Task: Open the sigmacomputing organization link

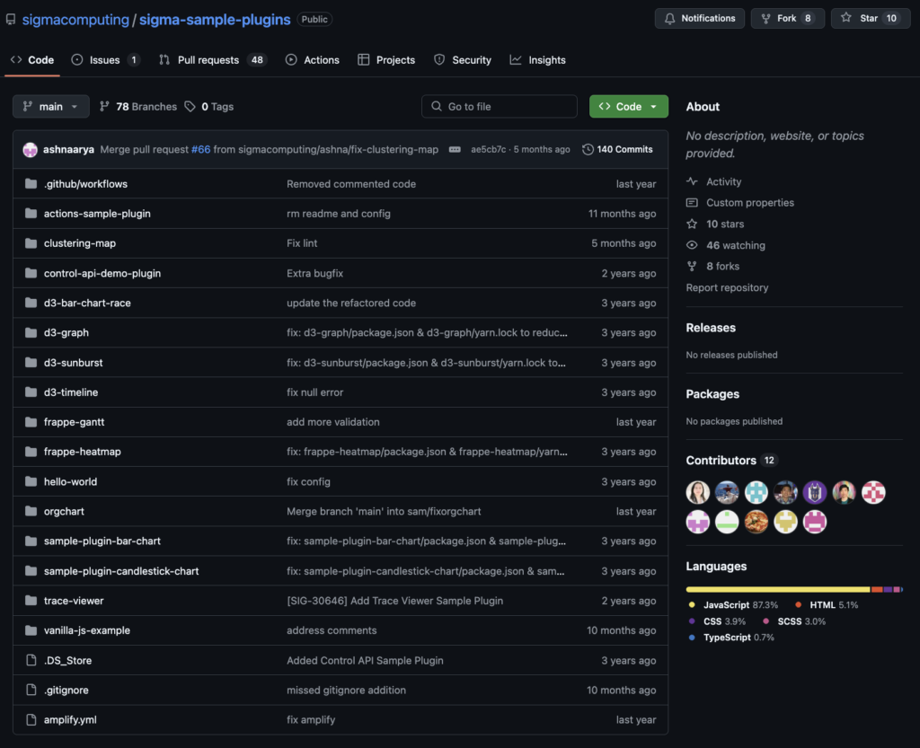Action: [x=75, y=20]
